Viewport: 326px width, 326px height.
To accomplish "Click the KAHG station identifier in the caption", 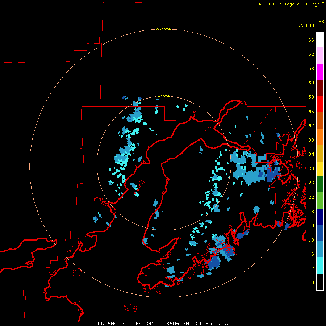I will (173, 323).
